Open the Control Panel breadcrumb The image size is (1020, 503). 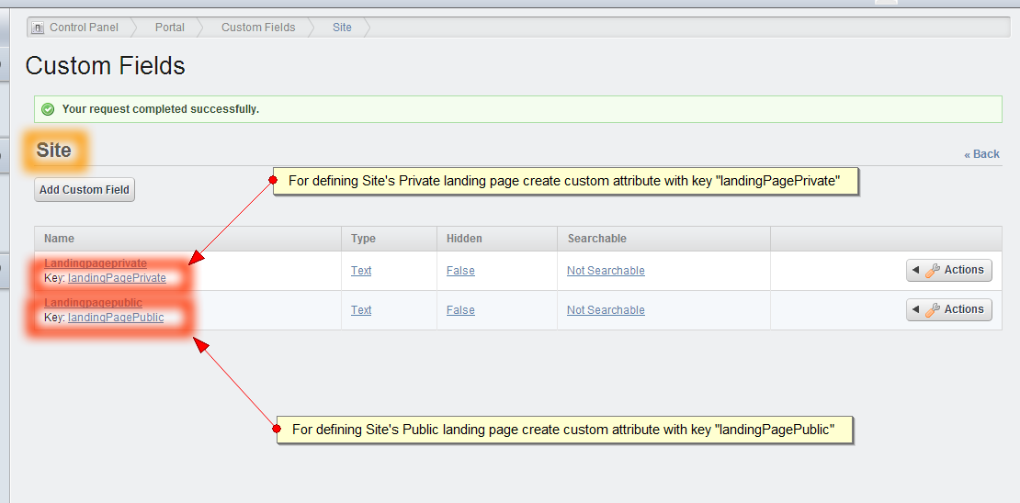pos(84,28)
